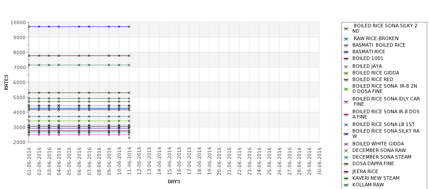Select the BOILED RICE RED legend label
The width and height of the screenshot is (429, 189).
click(373, 79)
